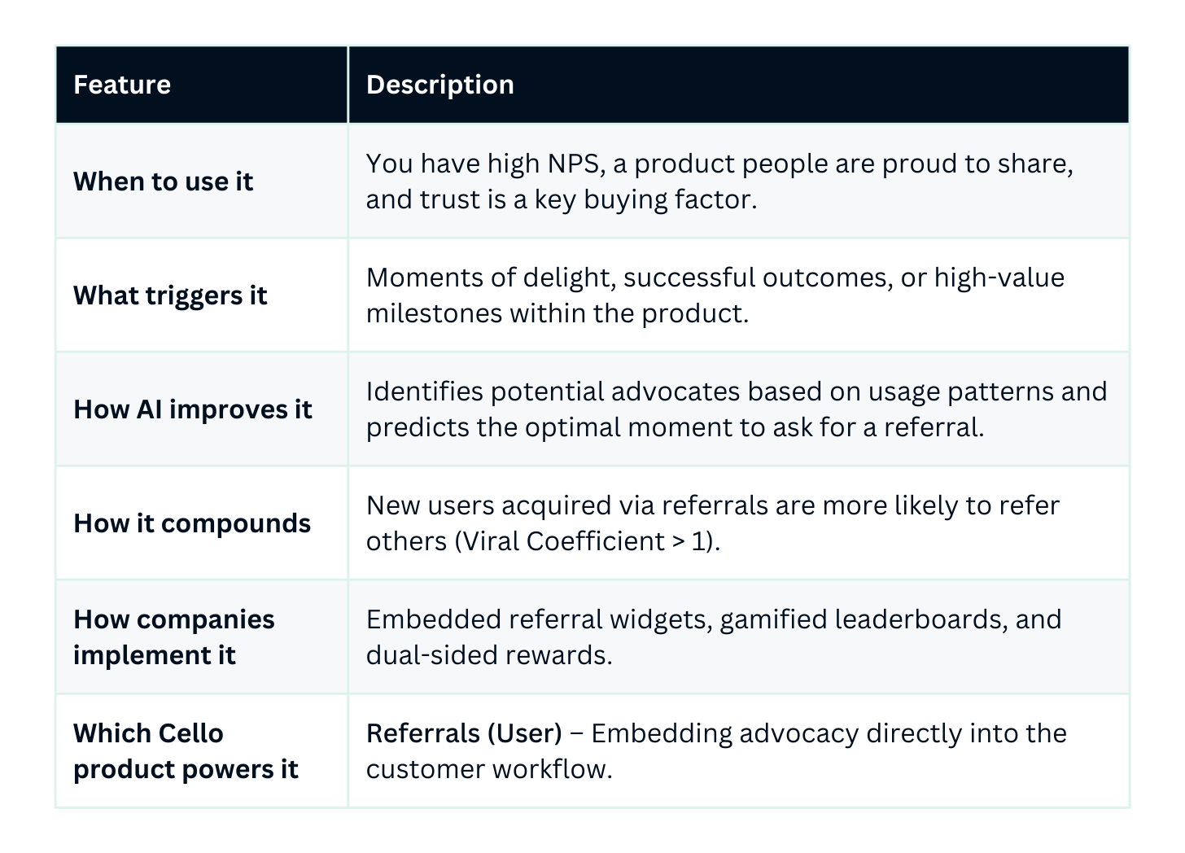The image size is (1185, 853).
Task: Click "milestones within the product" line
Action: click(557, 313)
